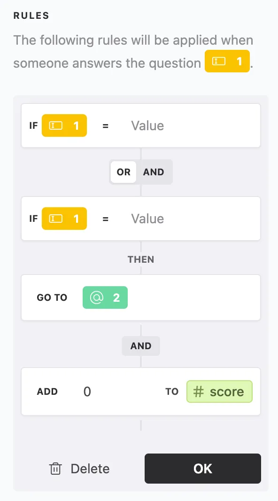Select the THEN connector label

[x=140, y=259]
